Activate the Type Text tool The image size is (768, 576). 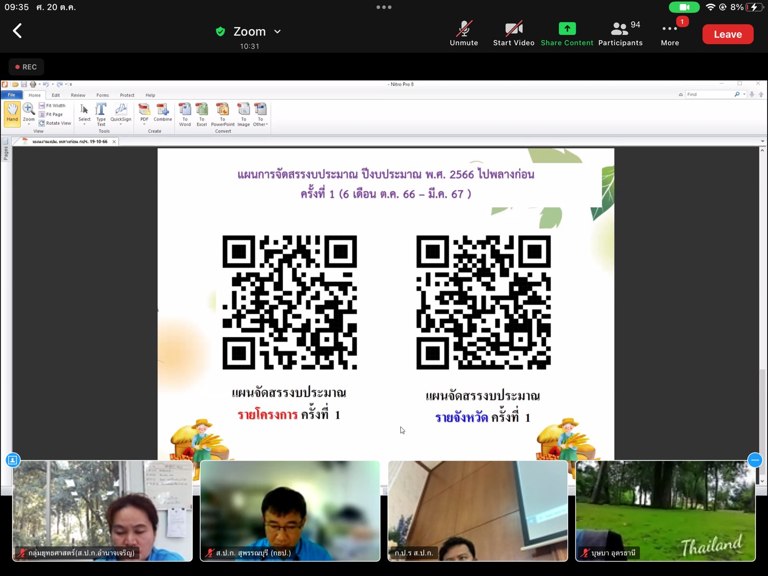click(x=101, y=114)
